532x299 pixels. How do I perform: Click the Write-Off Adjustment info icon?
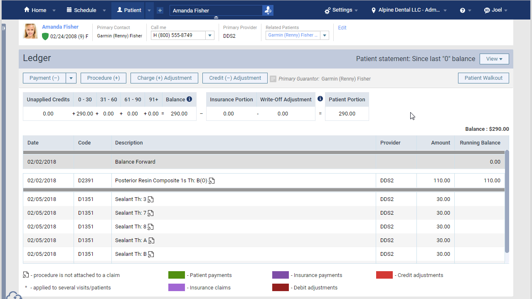click(320, 99)
